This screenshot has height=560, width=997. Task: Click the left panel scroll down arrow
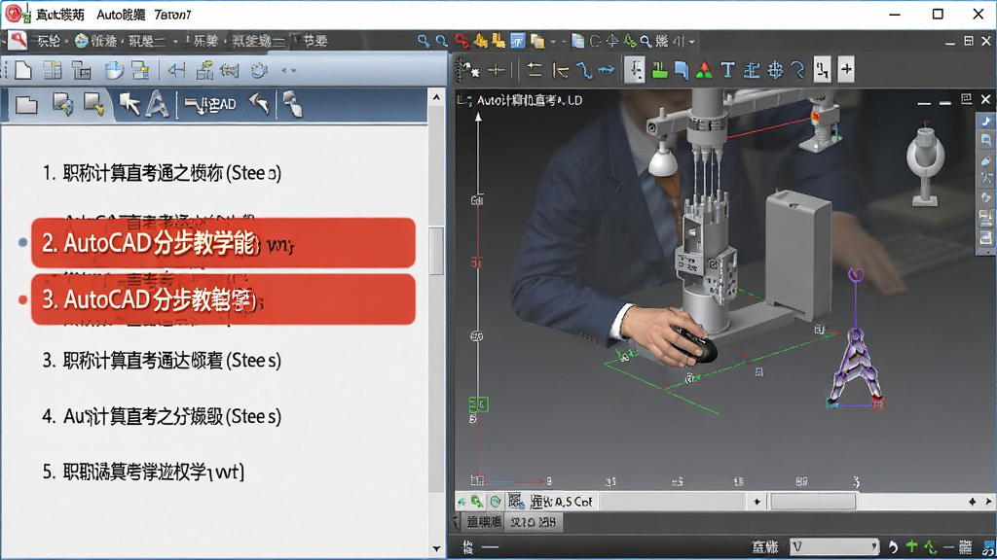pos(436,548)
